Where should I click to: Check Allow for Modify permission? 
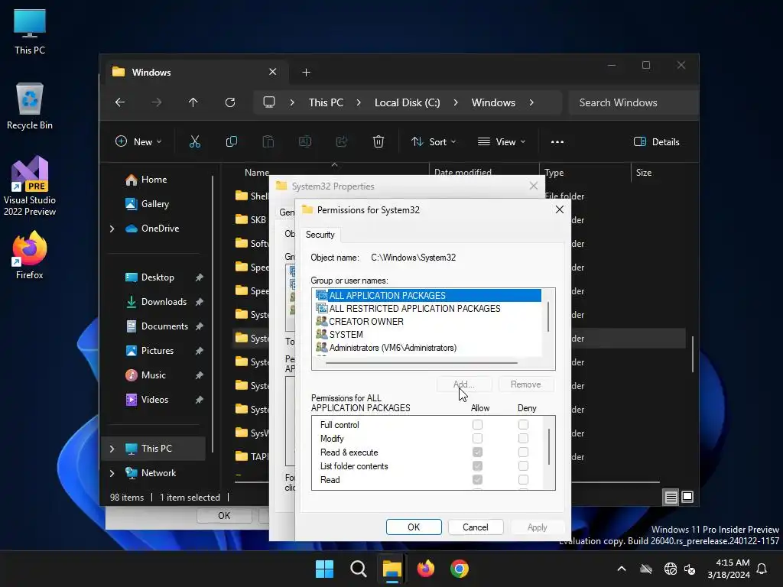click(477, 438)
